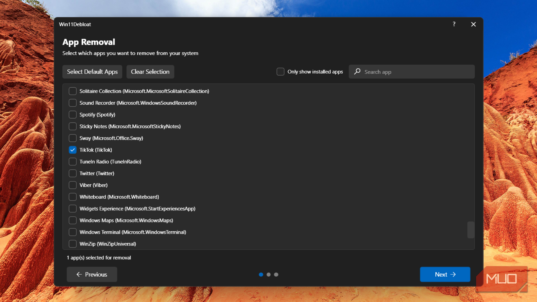Screen dimensions: 537x302
Task: Click the App Removal heading
Action: coord(89,42)
